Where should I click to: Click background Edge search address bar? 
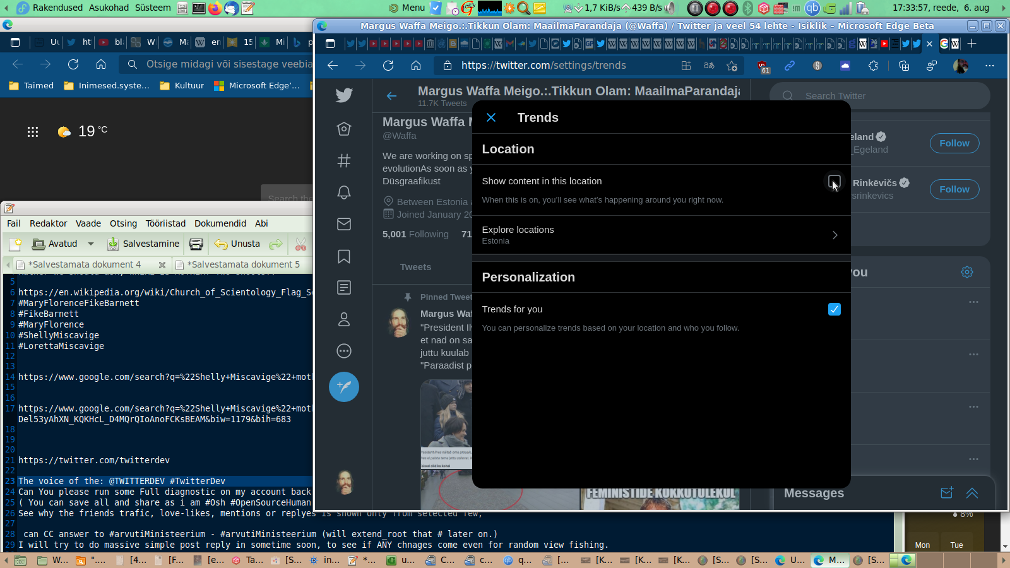tap(217, 64)
